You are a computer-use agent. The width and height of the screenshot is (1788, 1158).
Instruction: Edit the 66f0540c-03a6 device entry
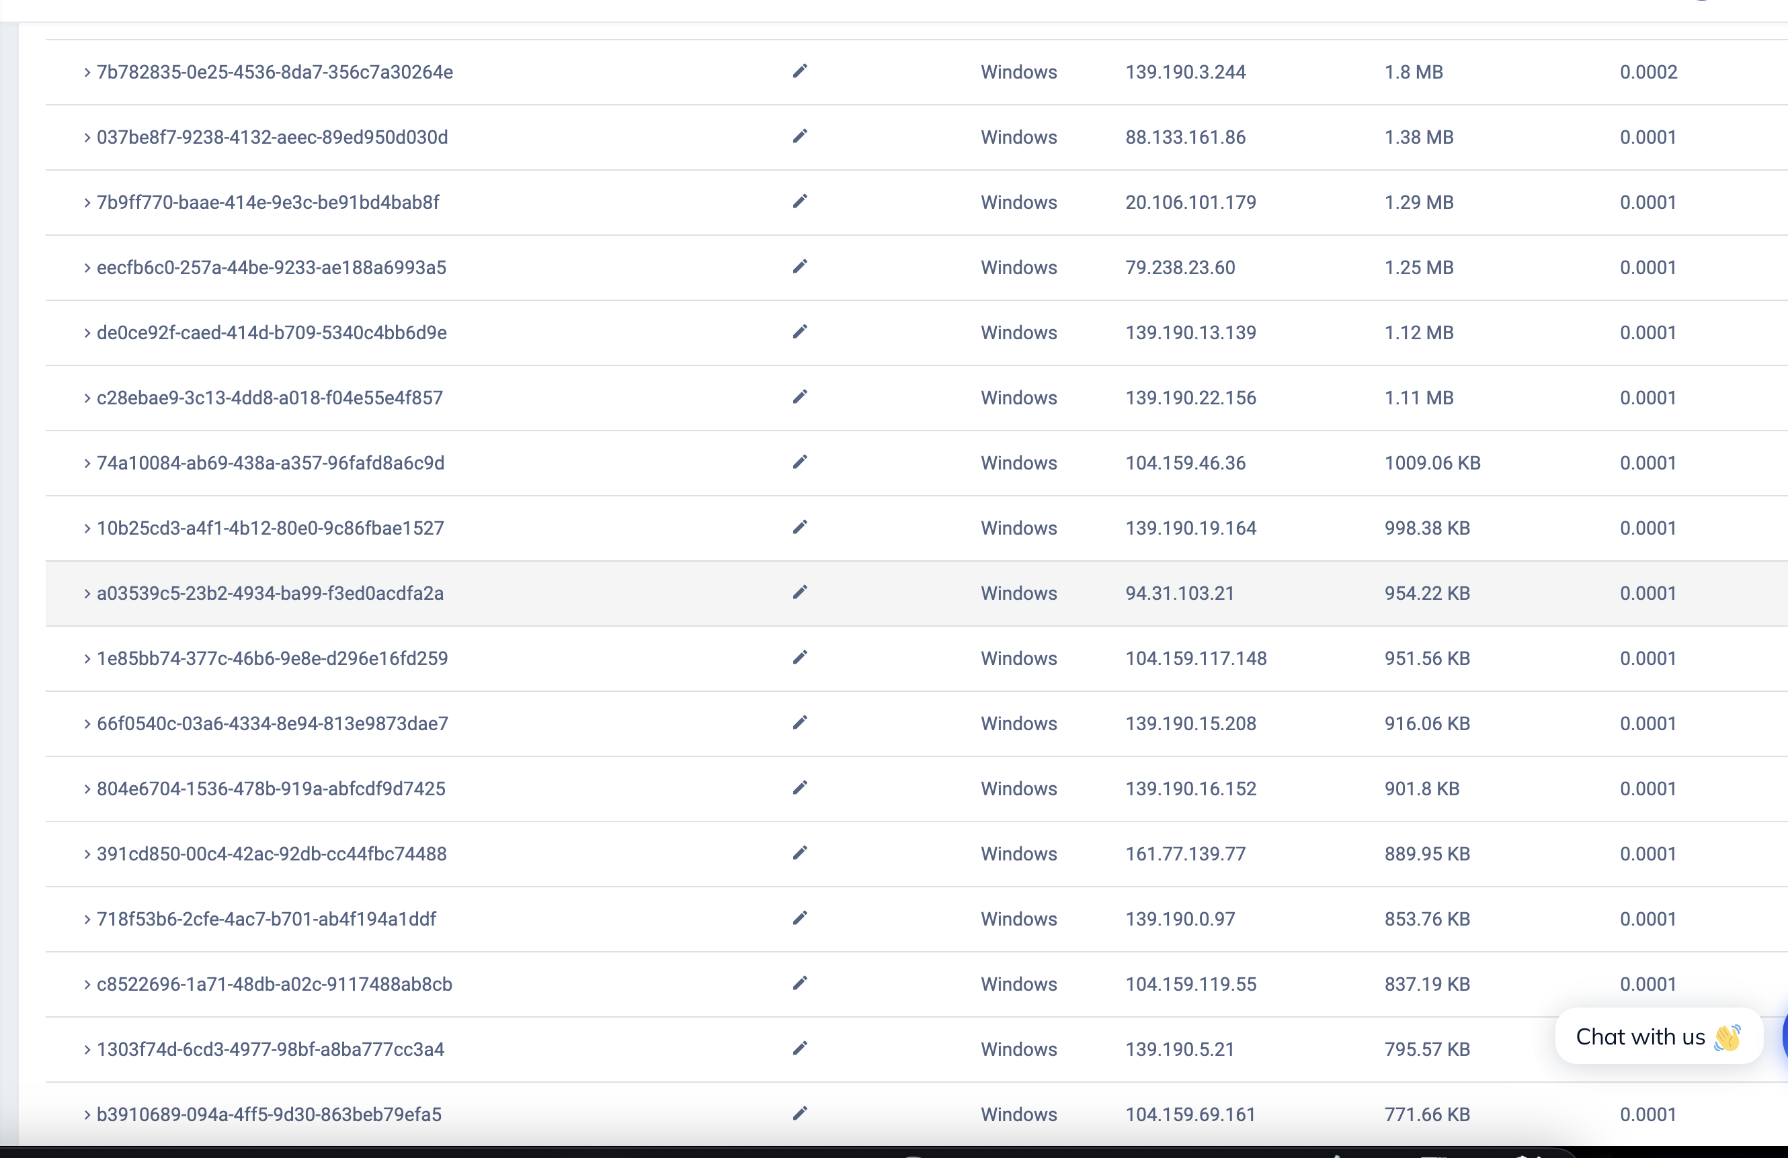coord(799,723)
